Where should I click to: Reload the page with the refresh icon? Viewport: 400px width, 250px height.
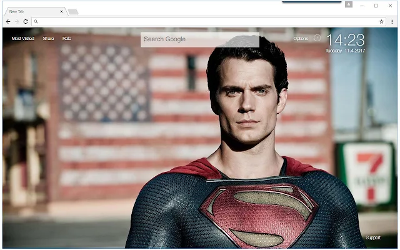pos(26,22)
